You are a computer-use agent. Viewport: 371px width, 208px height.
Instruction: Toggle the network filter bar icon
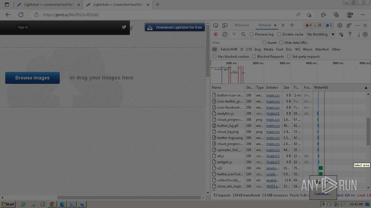coord(234,34)
